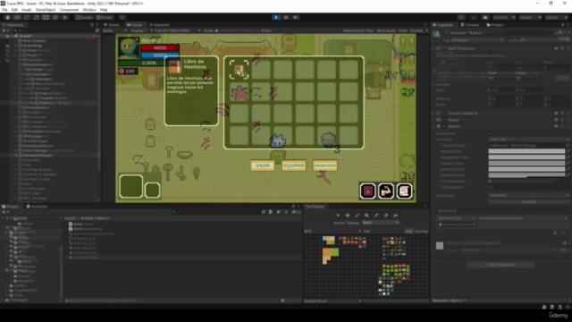Select the Scale tool in toolbar

tap(36, 17)
